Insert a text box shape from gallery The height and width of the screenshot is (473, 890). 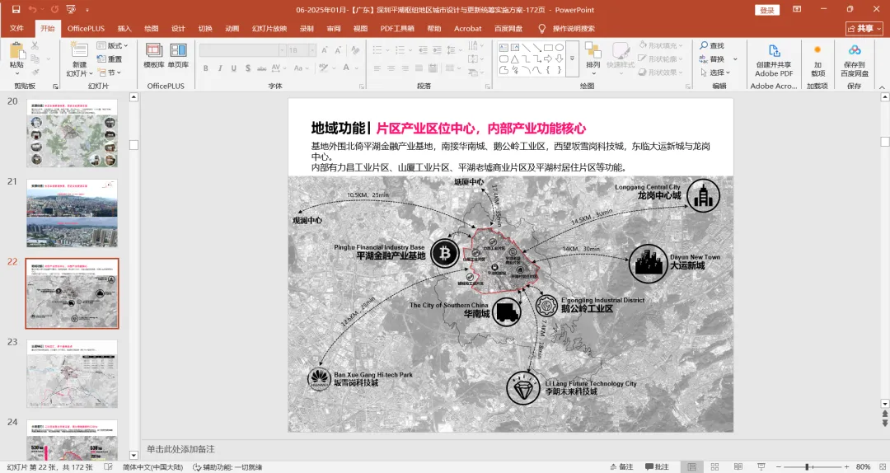point(504,48)
